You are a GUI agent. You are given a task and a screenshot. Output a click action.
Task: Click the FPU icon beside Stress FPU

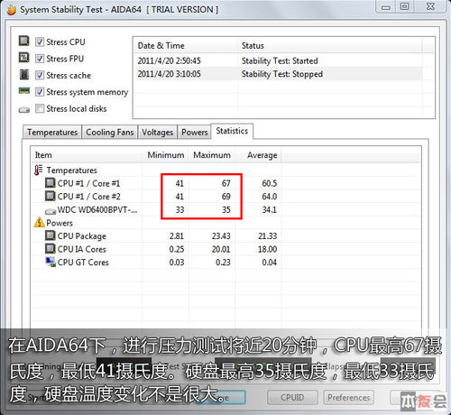tap(24, 58)
